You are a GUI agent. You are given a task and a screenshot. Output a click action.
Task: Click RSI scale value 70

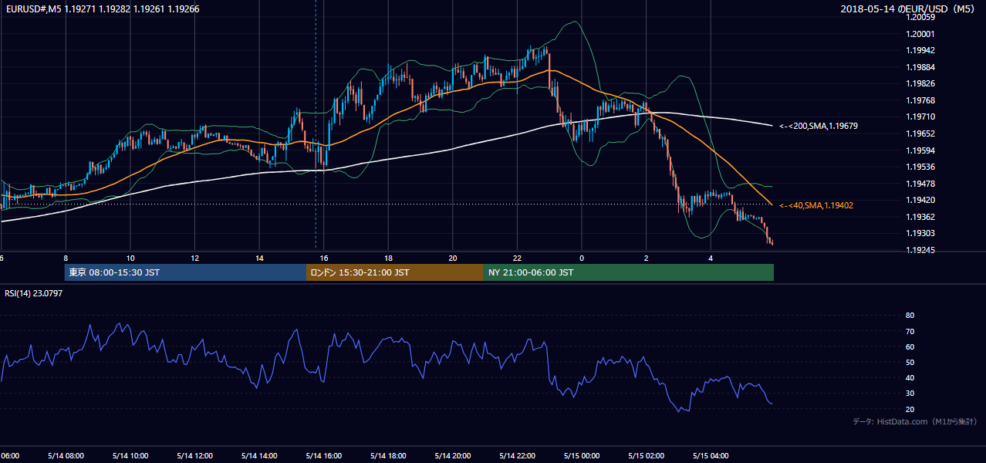click(x=910, y=331)
